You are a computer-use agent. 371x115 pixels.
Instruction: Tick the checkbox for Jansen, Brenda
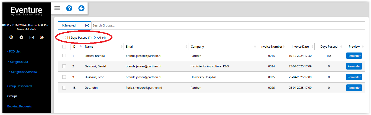64,56
